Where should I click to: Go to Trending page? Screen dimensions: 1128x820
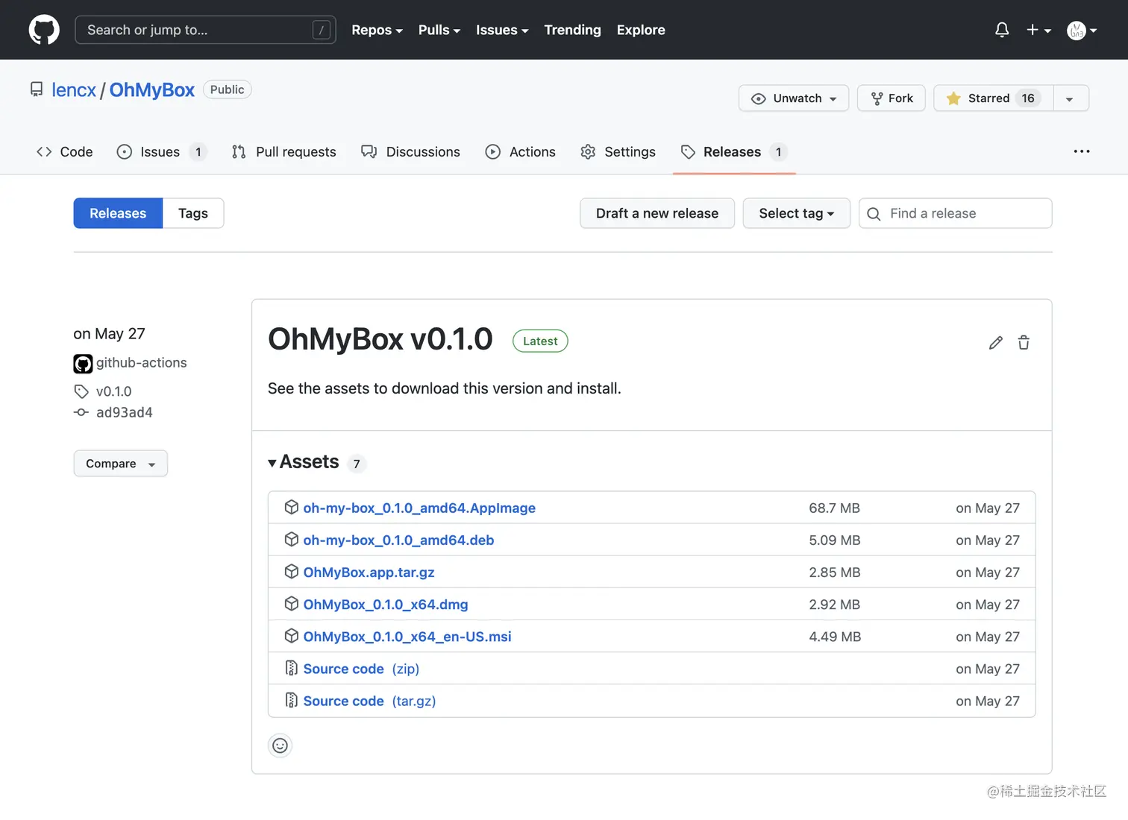click(572, 30)
